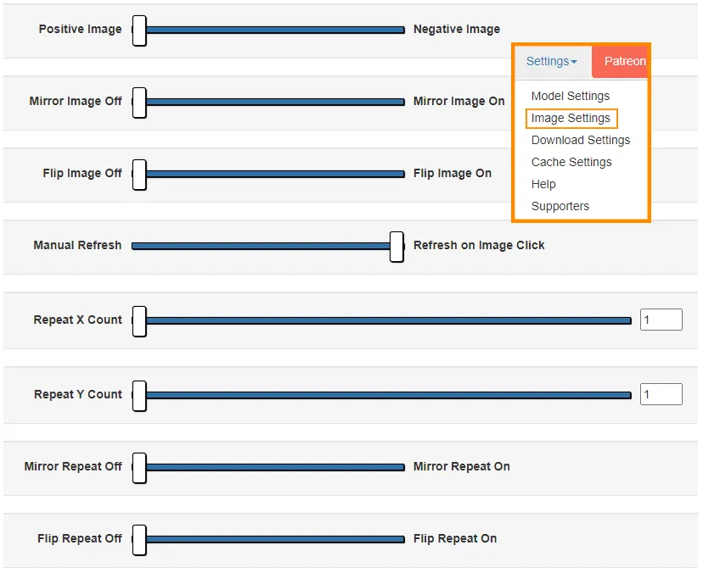The height and width of the screenshot is (573, 703).
Task: Select Cache Settings option
Action: pyautogui.click(x=571, y=162)
